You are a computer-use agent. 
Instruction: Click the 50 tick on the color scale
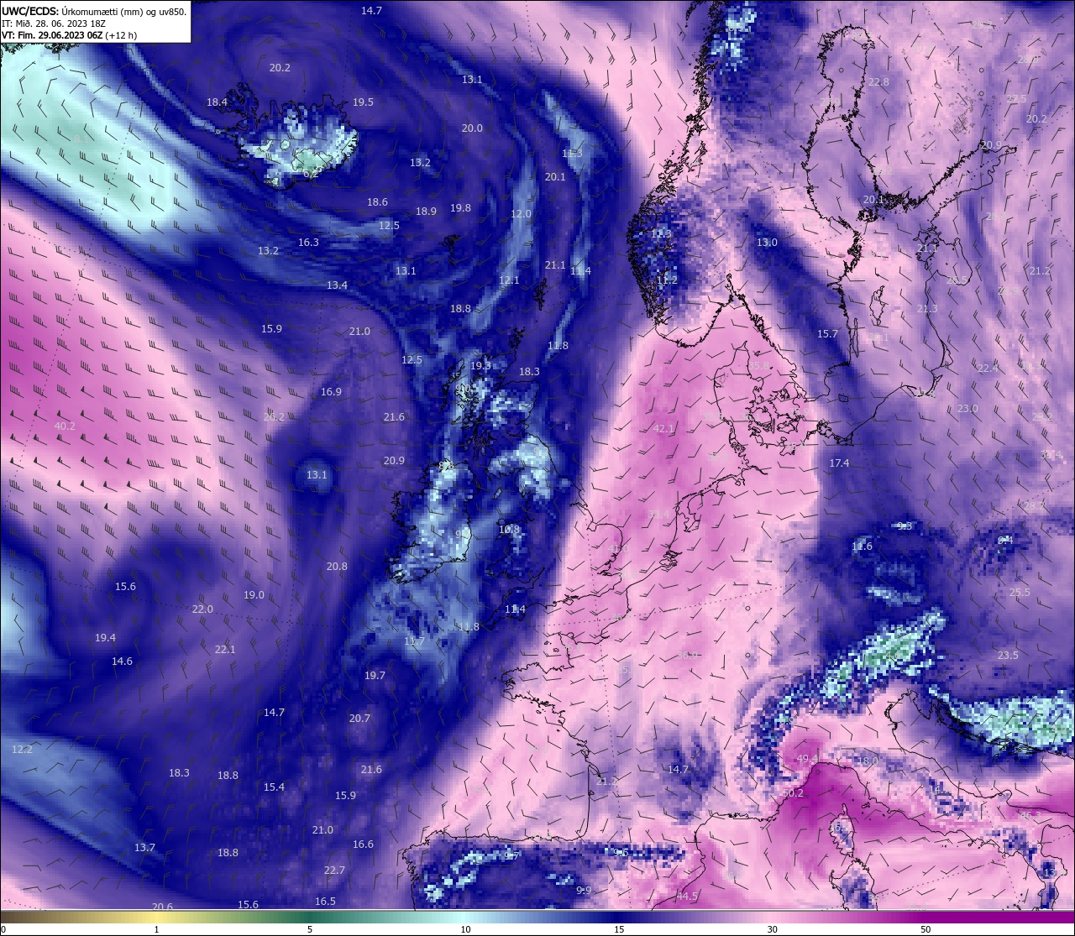pyautogui.click(x=925, y=929)
